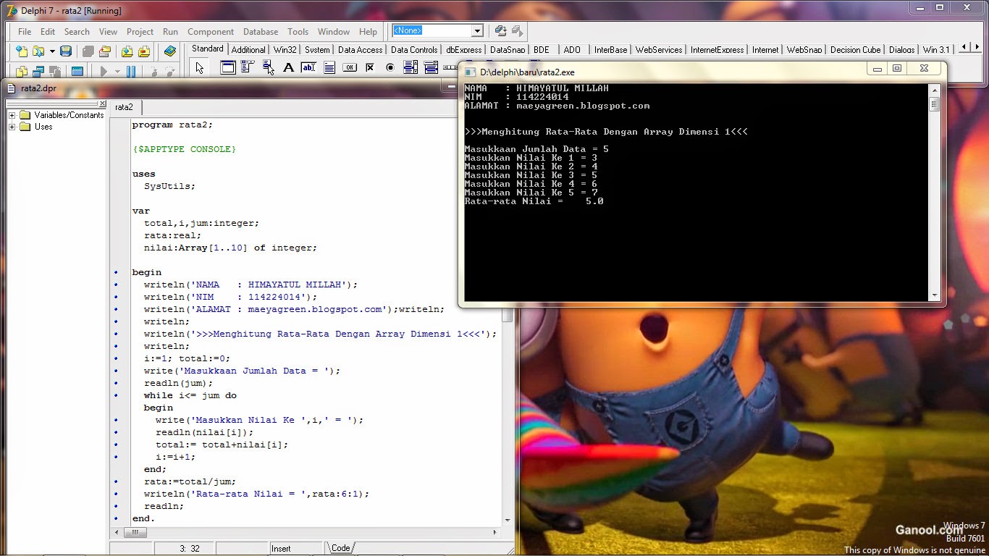Select the MainMenu component icon

[248, 67]
